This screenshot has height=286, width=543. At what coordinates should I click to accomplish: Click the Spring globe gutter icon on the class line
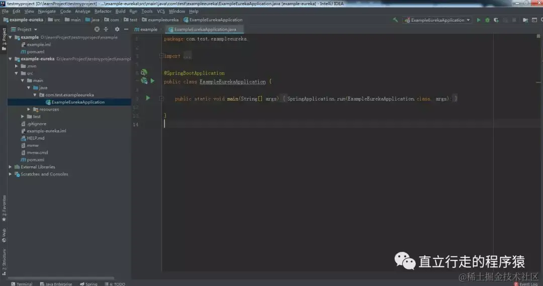pos(144,81)
